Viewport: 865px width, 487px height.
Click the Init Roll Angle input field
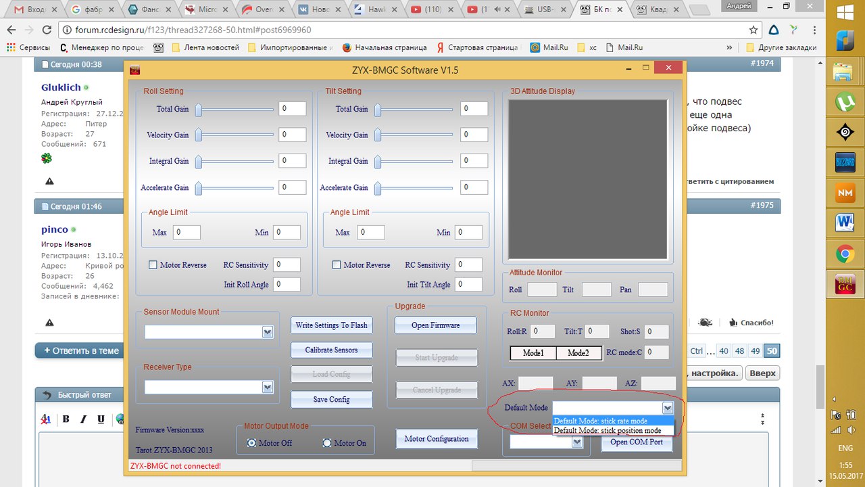point(287,285)
